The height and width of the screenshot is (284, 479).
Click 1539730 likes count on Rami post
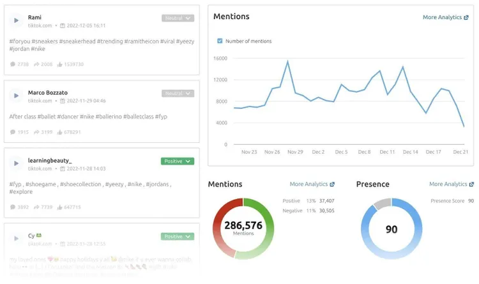pyautogui.click(x=73, y=64)
